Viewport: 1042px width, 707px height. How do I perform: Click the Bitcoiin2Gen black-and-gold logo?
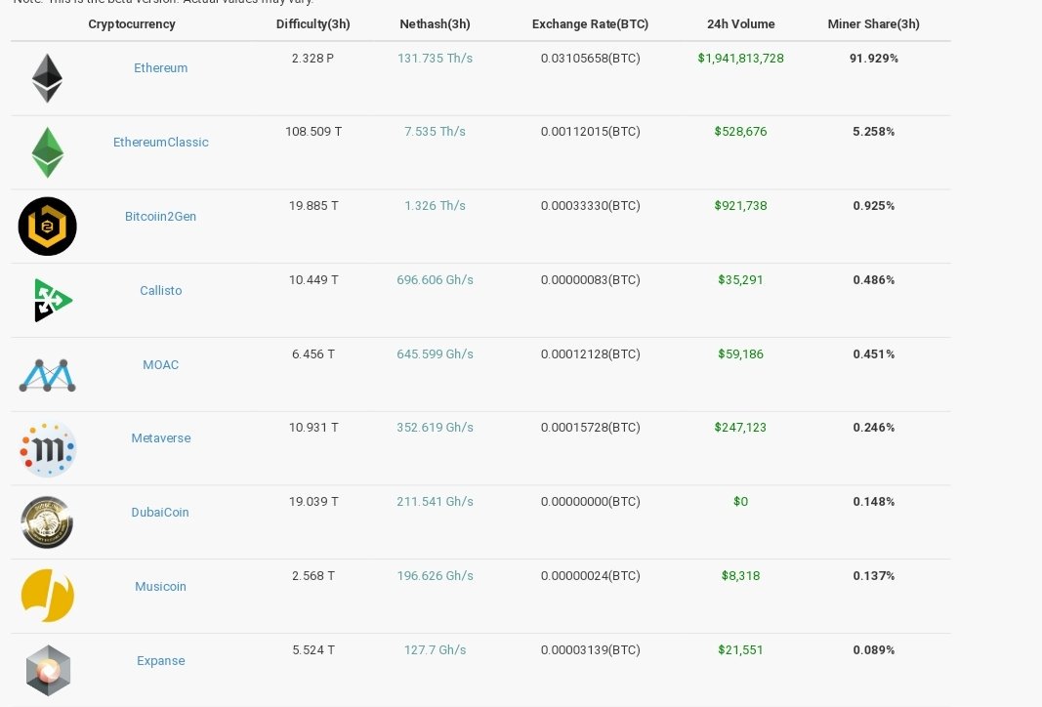(47, 227)
